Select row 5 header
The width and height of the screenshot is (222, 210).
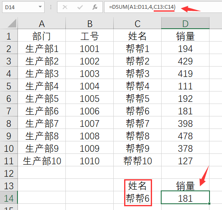coord(9,85)
